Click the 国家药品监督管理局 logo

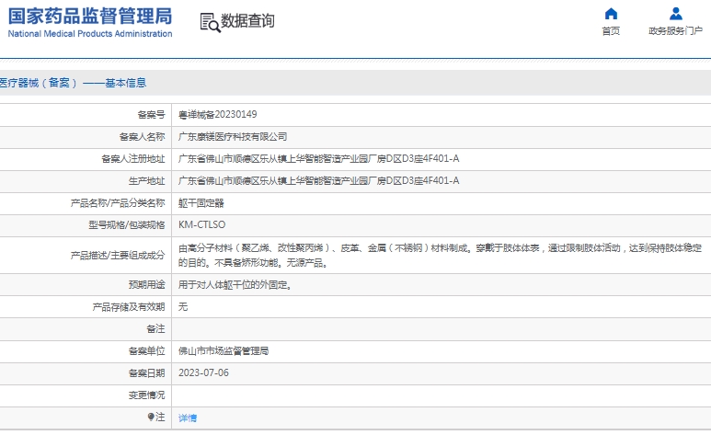(90, 17)
